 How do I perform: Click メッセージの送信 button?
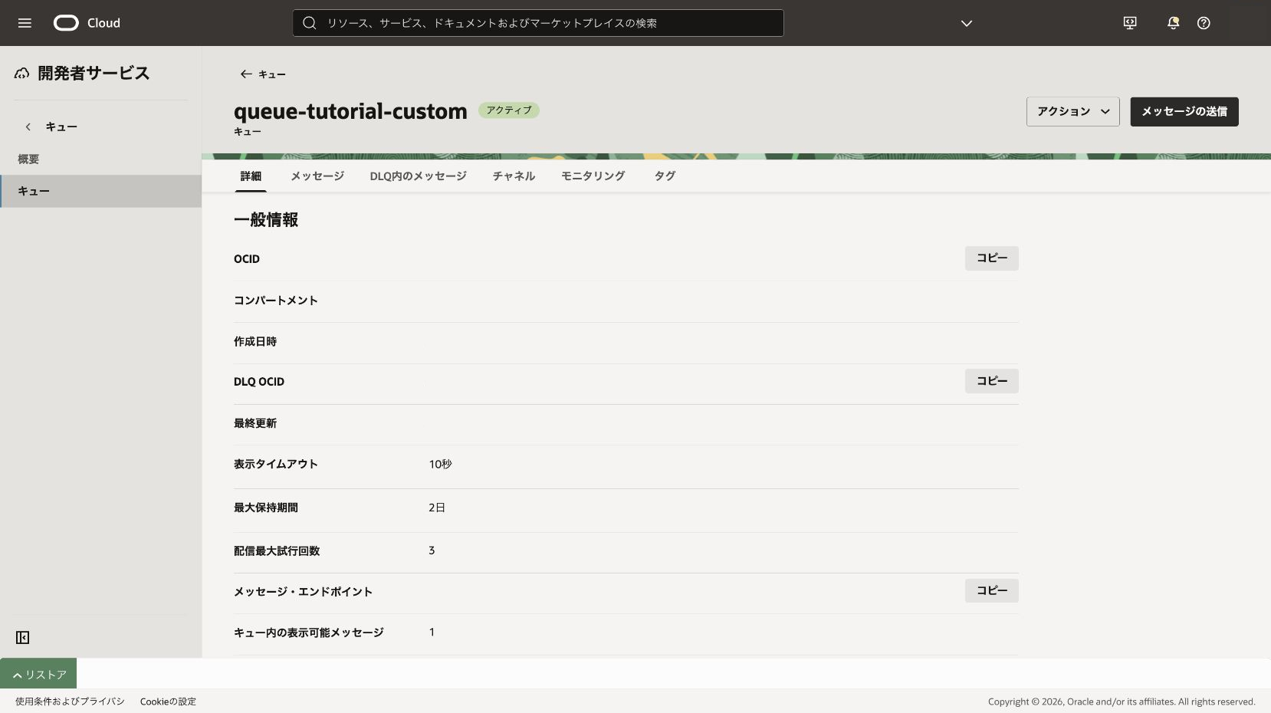click(x=1184, y=111)
